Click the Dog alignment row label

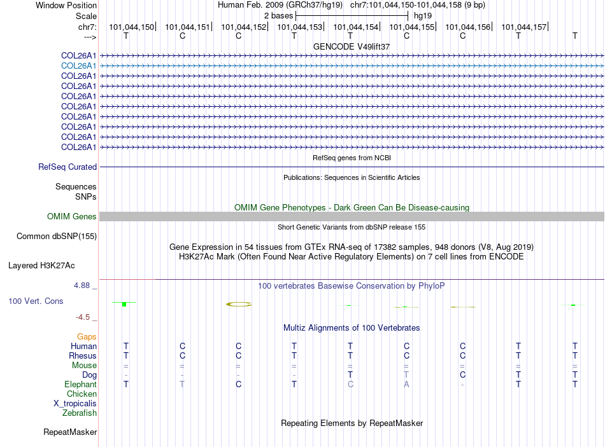89,375
